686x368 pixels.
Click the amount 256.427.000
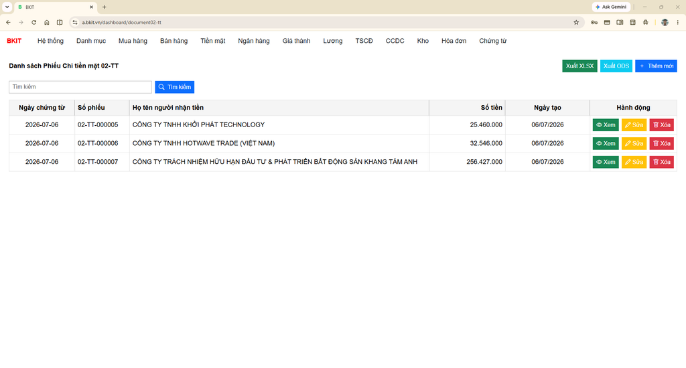click(484, 162)
